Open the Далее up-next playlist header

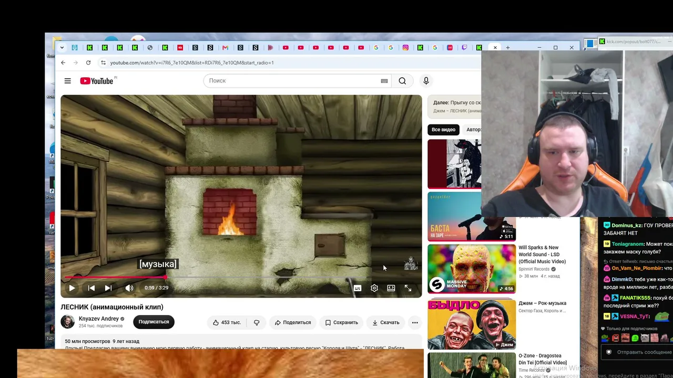(x=454, y=106)
